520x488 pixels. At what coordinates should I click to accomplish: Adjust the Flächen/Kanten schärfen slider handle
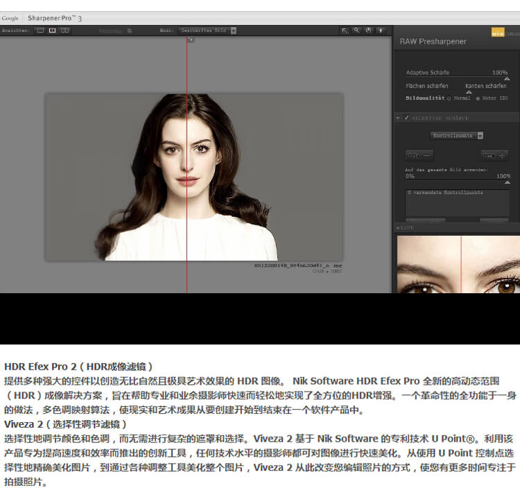(x=469, y=91)
